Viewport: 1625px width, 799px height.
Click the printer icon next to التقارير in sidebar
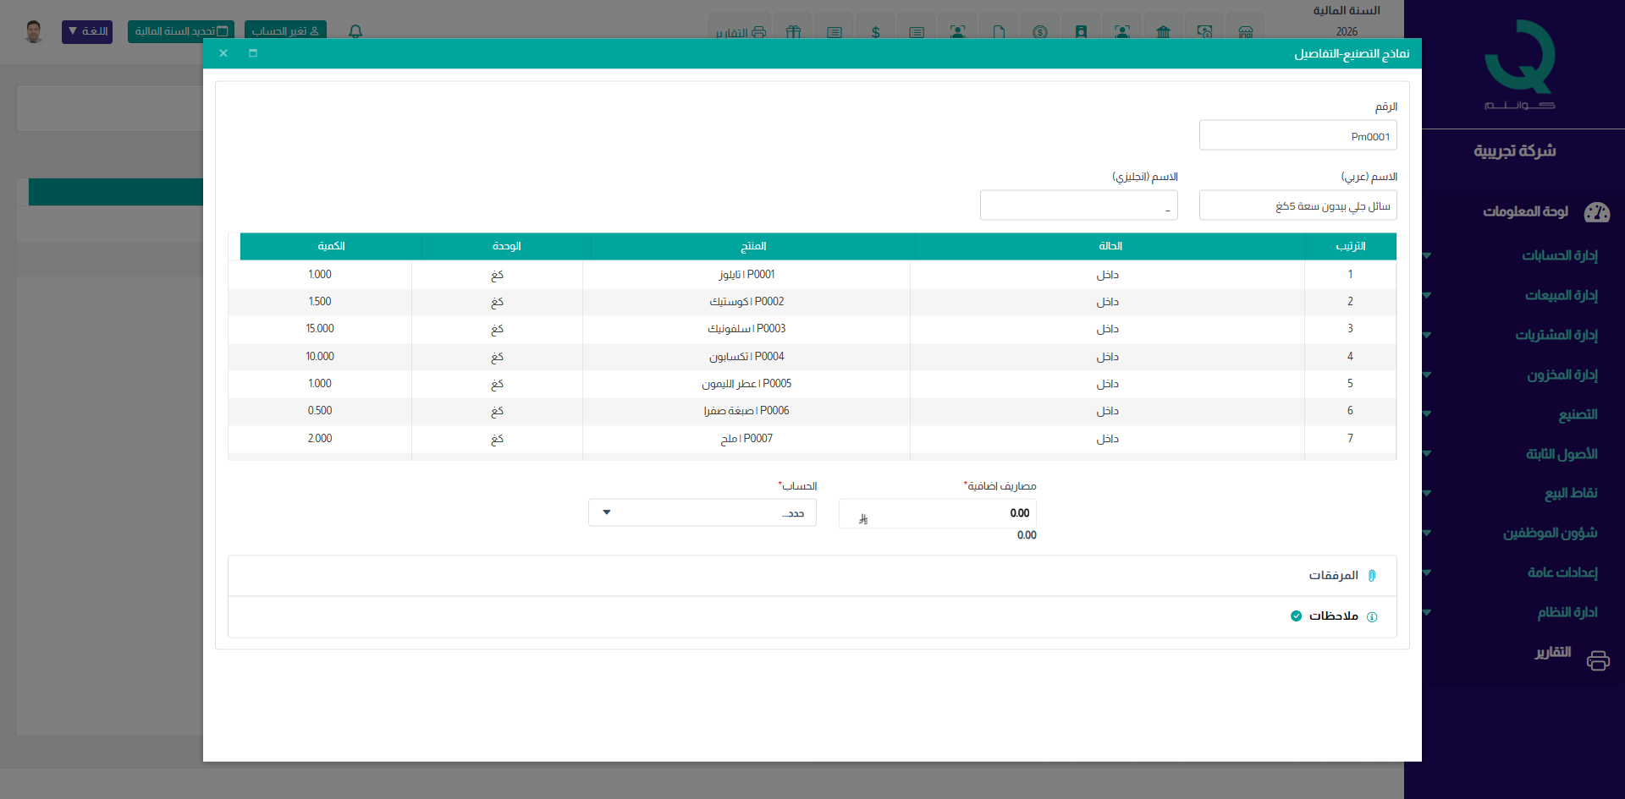point(1598,660)
